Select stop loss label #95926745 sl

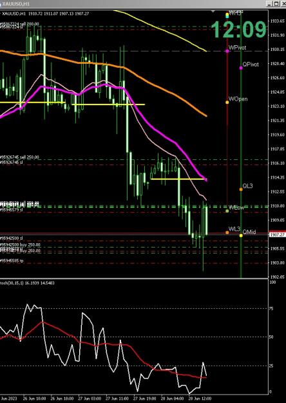tap(12, 162)
